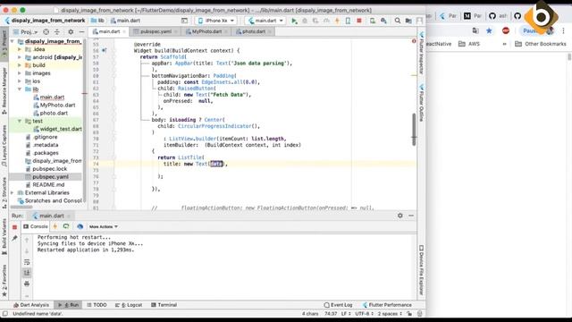Toggle the Resource Manager side tab
Image resolution: width=572 pixels, height=322 pixels.
point(4,90)
